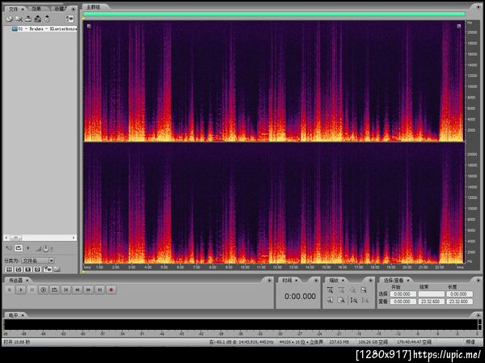Open the 主群组 panel menu arrow at top right

[x=477, y=6]
